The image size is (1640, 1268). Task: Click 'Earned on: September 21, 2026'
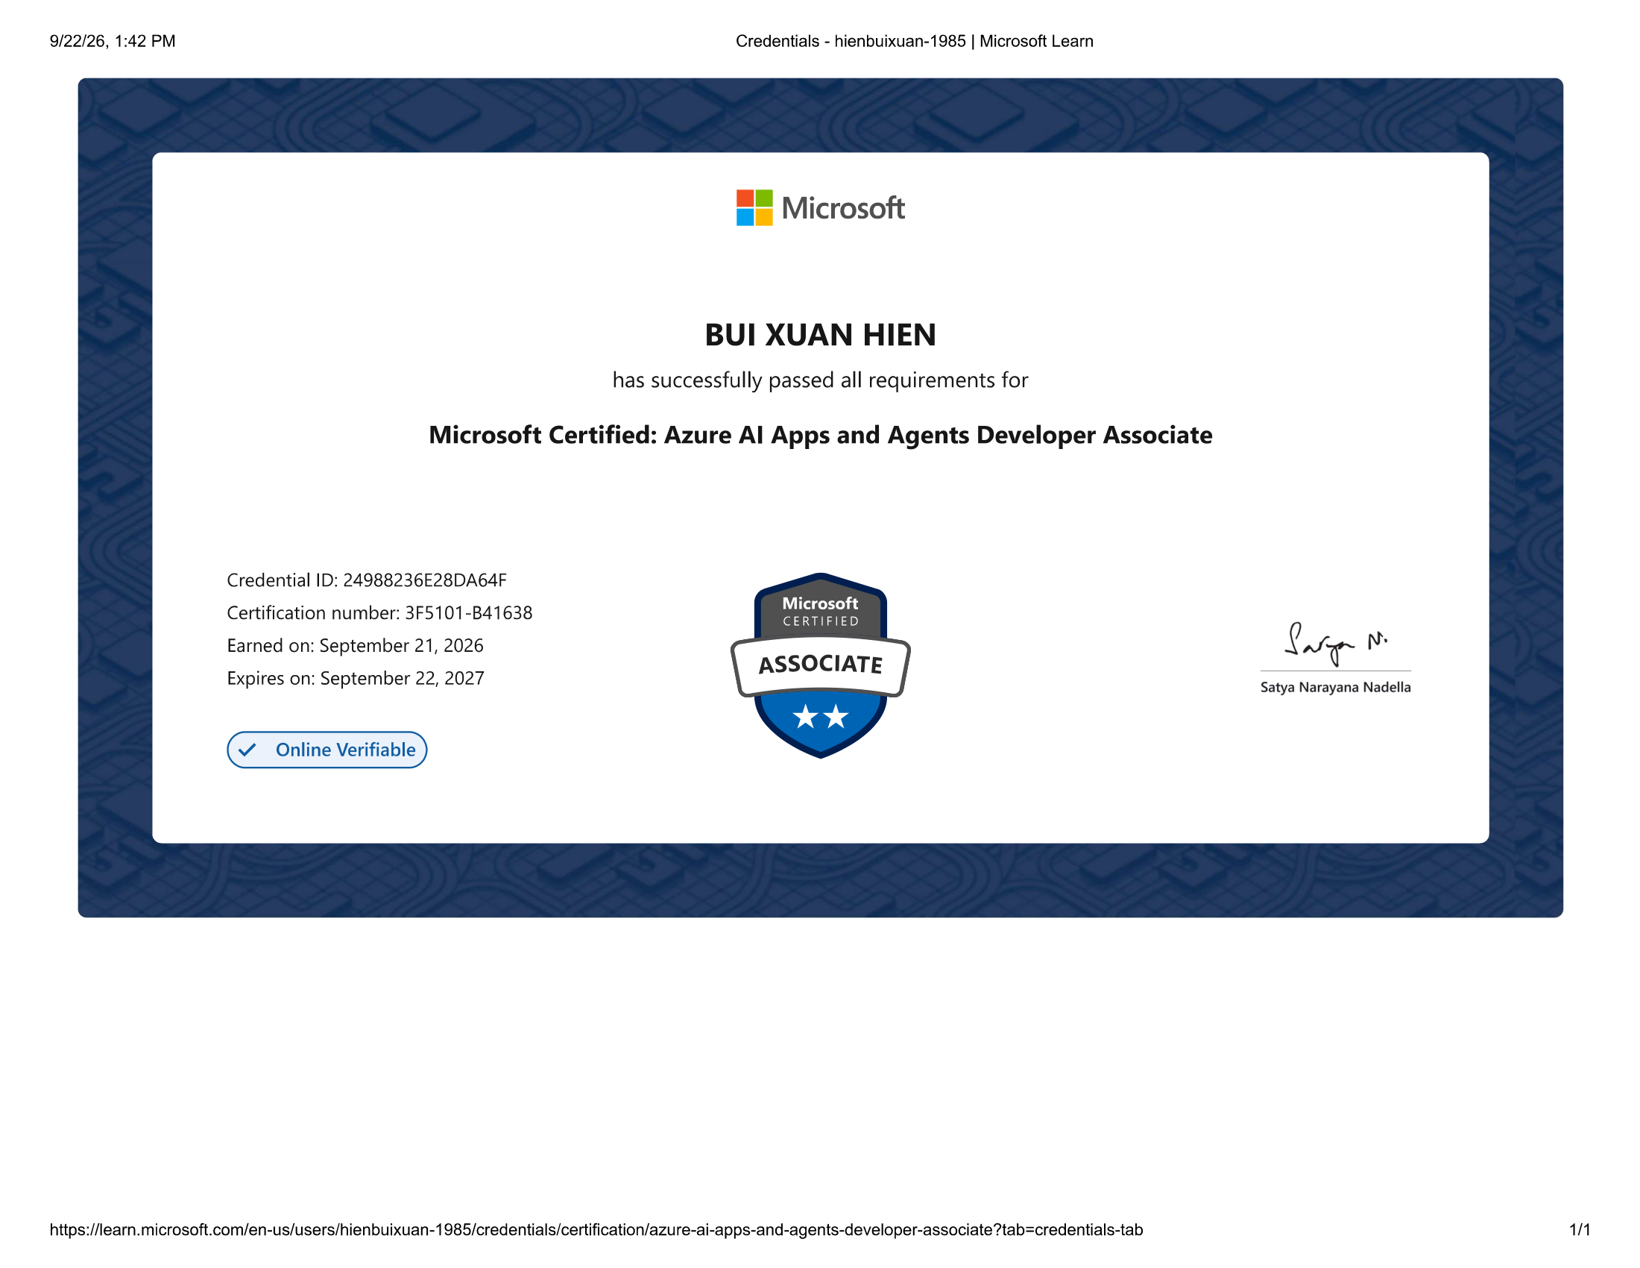[355, 645]
